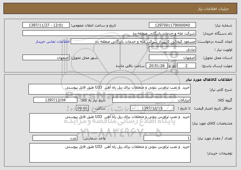Click the جزئیات اطلاعات نیاز header title
This screenshot has width=241, height=170.
(213, 9)
